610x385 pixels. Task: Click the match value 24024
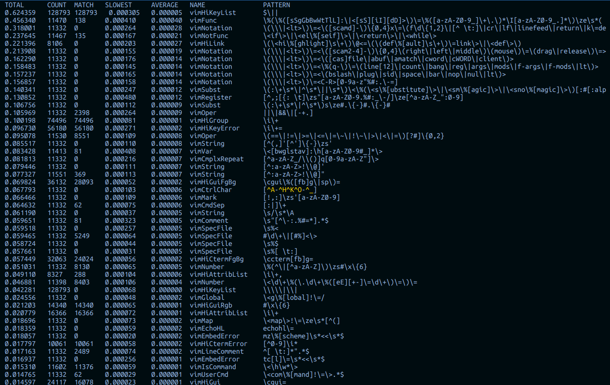(84, 259)
